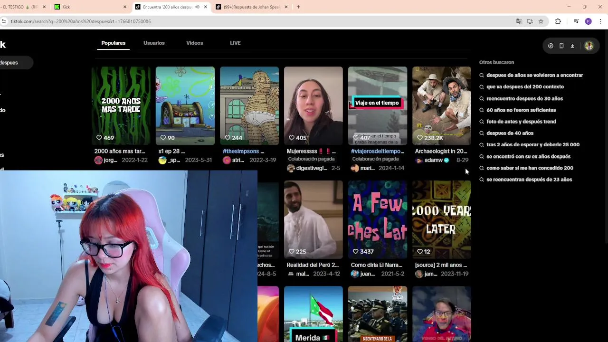Search 'se encontró con su ex años después'

click(528, 156)
